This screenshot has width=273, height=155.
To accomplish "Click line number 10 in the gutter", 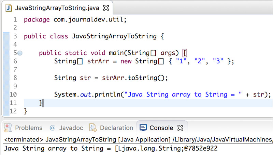I will tap(13, 94).
